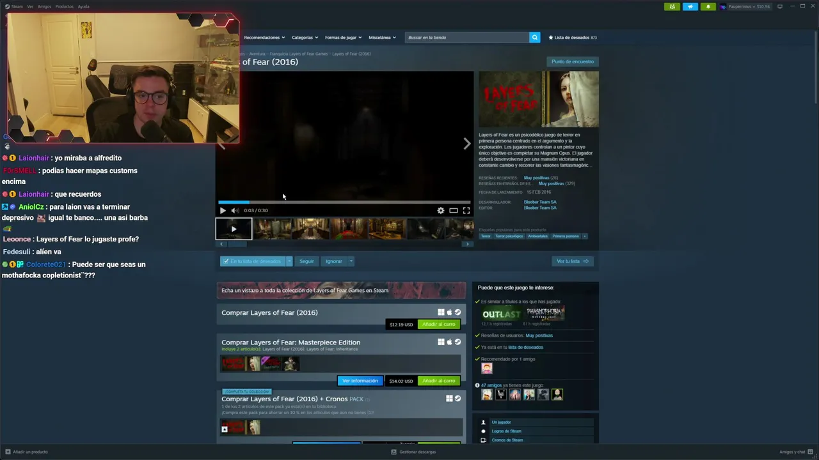Click 'Añadir un producto' plus icon

(x=8, y=452)
